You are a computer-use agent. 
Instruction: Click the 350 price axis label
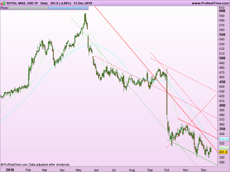[x=222, y=129]
